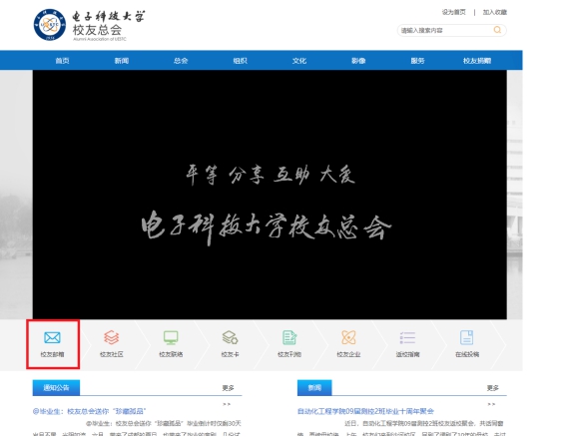
Task: Open the 自动化工程学院09届 reunion news article
Action: (365, 411)
